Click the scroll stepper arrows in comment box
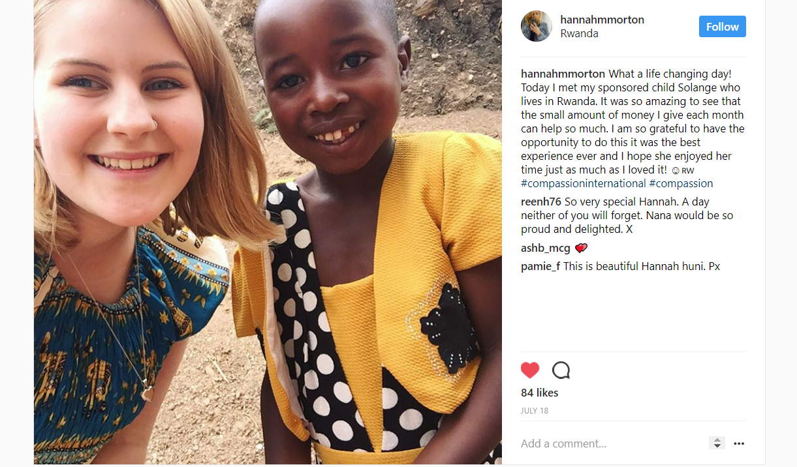 click(x=717, y=444)
